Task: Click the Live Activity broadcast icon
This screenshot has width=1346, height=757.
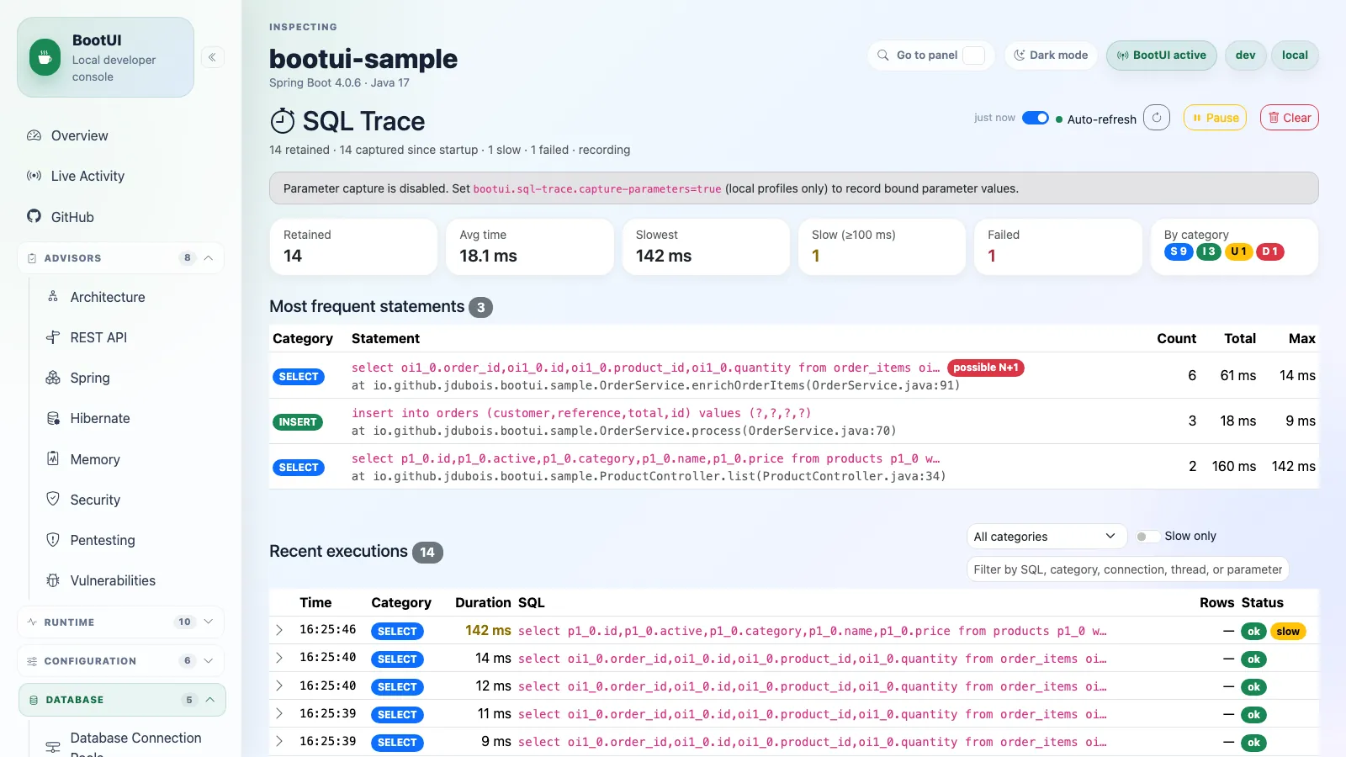Action: pos(34,176)
